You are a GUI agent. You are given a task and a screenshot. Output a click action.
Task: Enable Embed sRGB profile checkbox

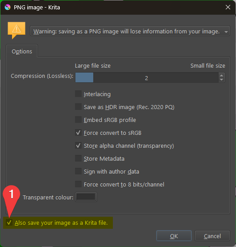point(78,120)
